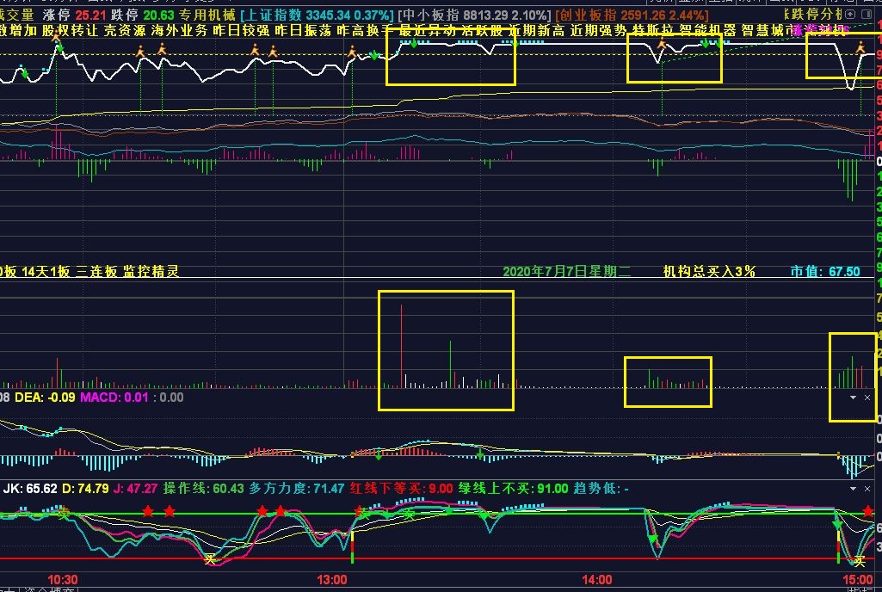This screenshot has height=592, width=882.
Task: Open the 特斯拉 concept tag
Action: pos(652,30)
